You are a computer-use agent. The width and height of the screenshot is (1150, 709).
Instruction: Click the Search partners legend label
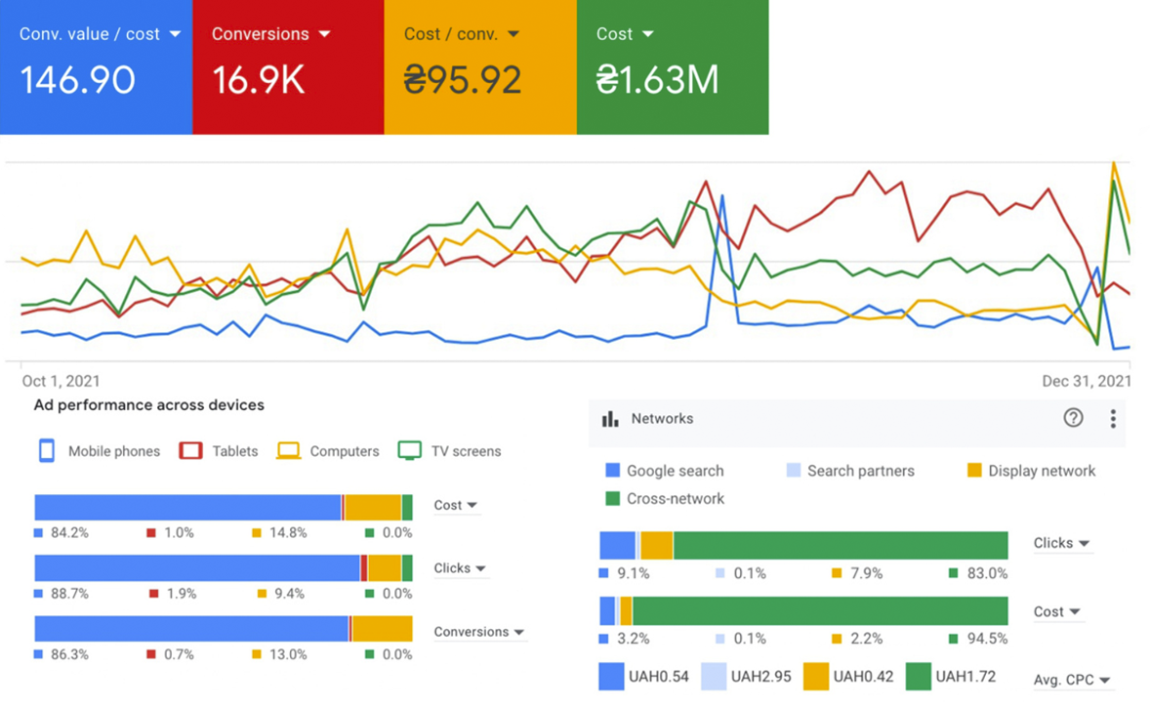(860, 471)
